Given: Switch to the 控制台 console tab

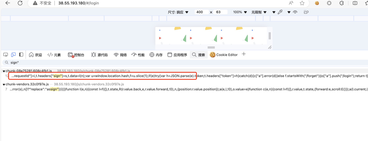Looking at the screenshot, I should pyautogui.click(x=76, y=55).
